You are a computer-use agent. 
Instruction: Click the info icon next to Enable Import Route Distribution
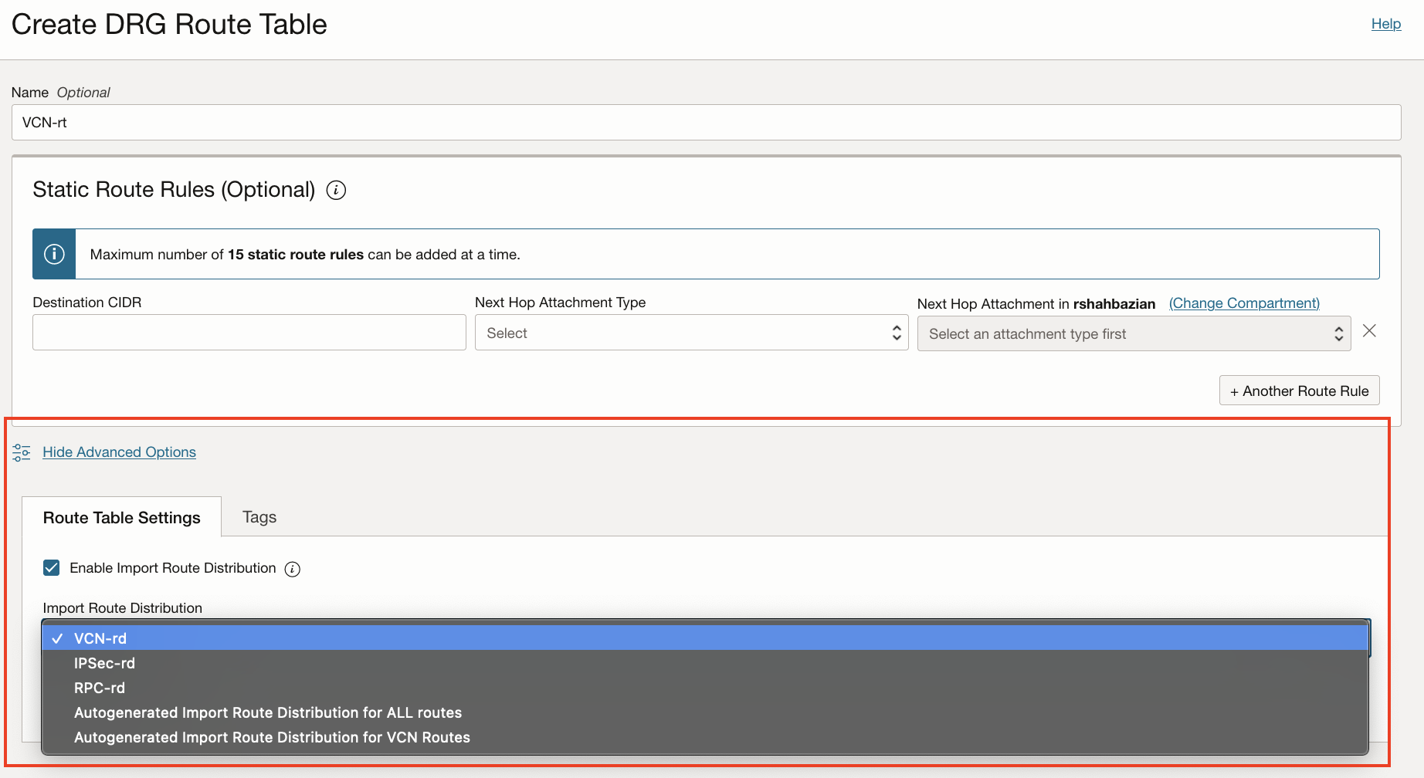(x=293, y=569)
